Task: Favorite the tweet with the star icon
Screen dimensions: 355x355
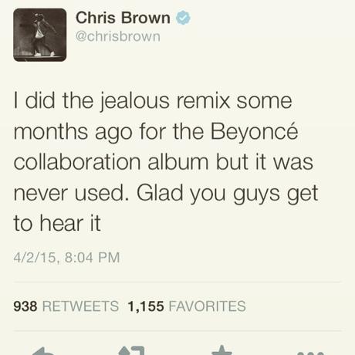Action: point(221,350)
